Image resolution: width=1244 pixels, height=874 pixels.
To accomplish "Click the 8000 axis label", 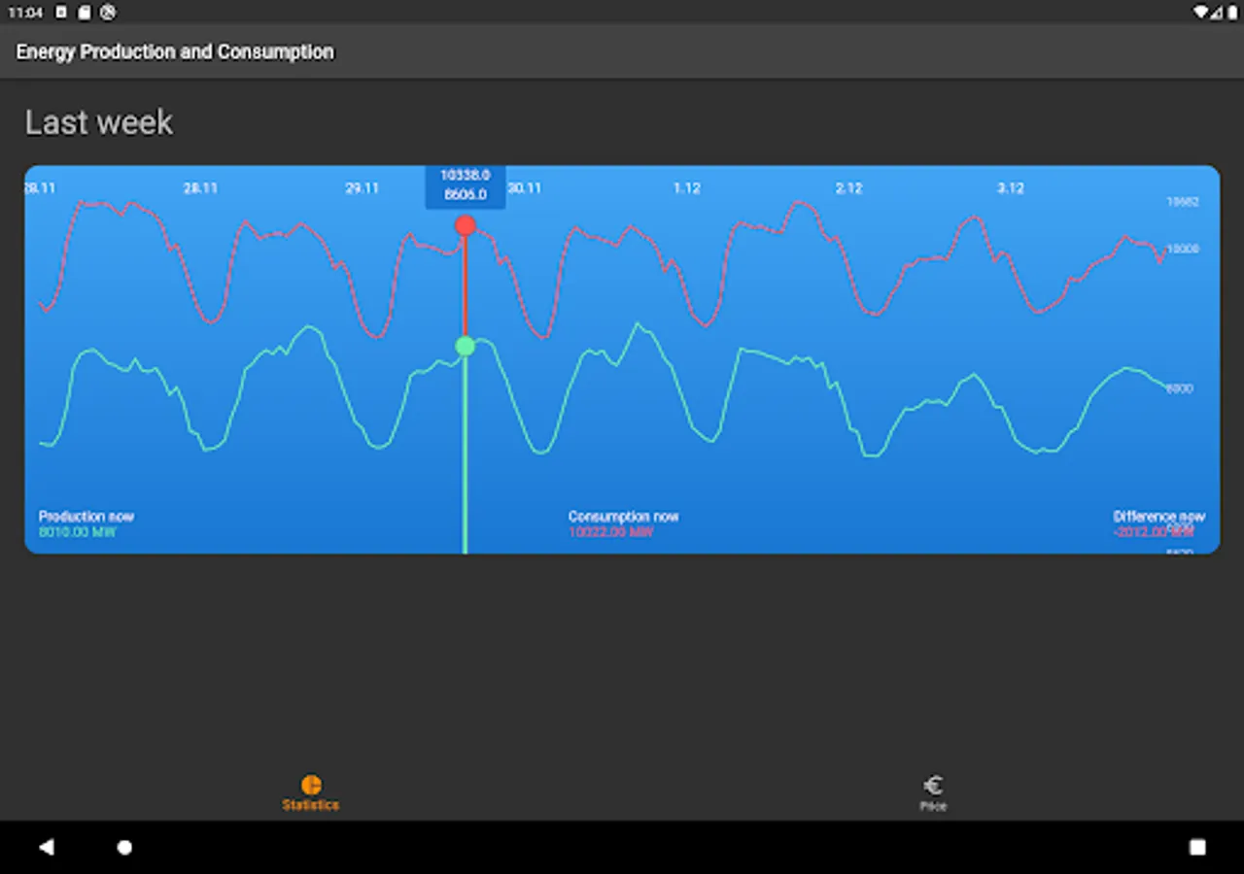I will point(1180,388).
